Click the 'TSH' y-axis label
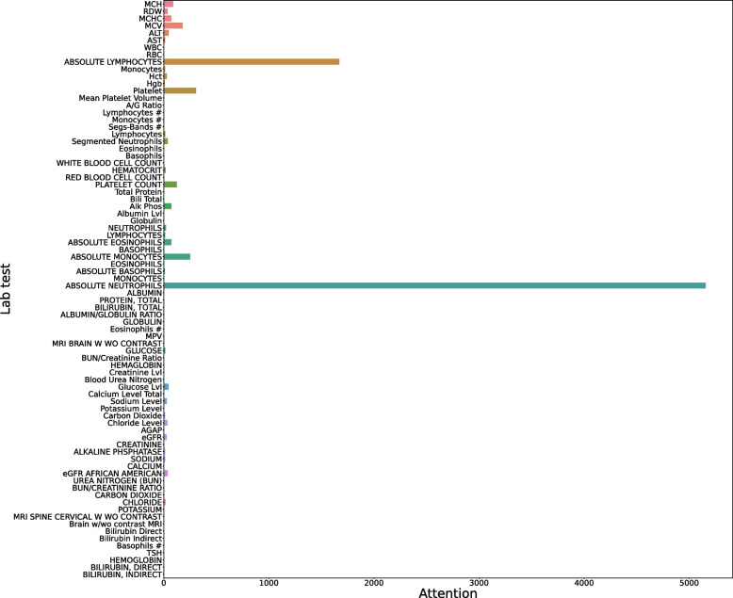 [154, 552]
